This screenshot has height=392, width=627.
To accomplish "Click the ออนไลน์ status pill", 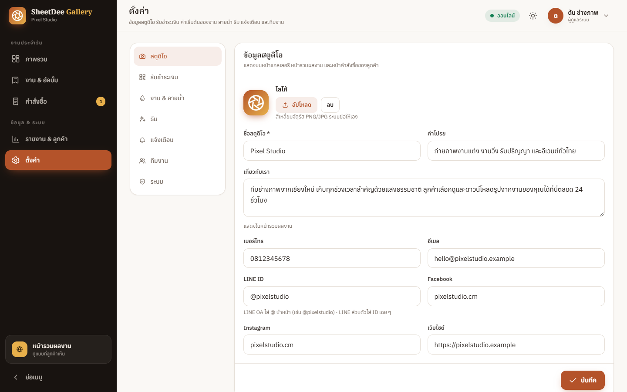I will point(502,16).
